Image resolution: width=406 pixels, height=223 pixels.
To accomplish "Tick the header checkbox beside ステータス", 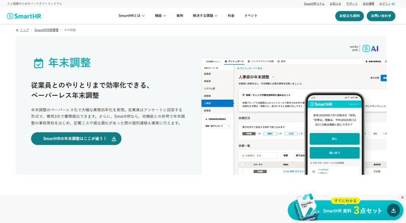I will (x=242, y=164).
